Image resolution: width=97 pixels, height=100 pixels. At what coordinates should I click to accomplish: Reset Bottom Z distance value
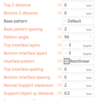click(x=60, y=13)
